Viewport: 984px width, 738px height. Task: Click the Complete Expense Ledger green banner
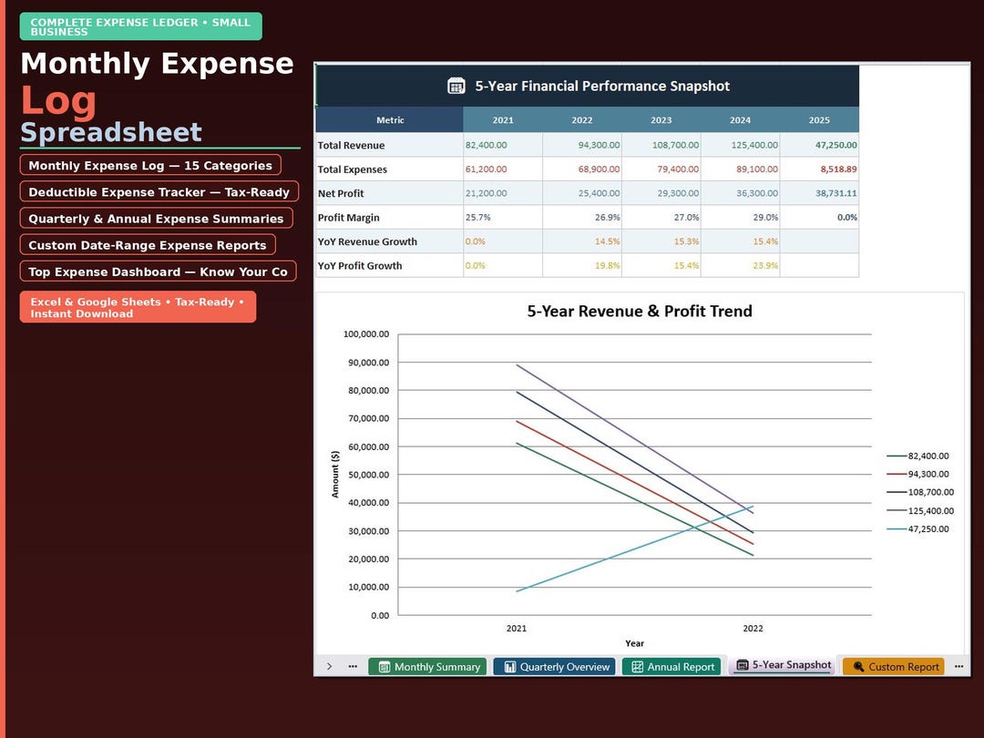point(141,26)
